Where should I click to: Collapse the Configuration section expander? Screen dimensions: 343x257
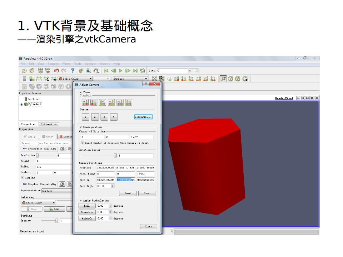tap(81, 127)
